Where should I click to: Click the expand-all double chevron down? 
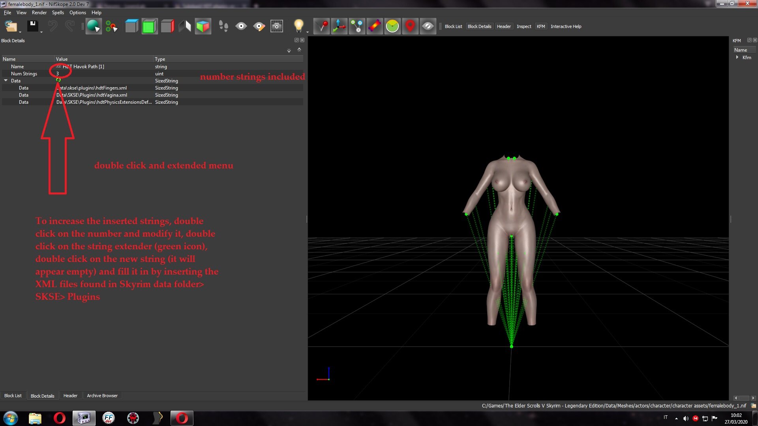pos(289,50)
